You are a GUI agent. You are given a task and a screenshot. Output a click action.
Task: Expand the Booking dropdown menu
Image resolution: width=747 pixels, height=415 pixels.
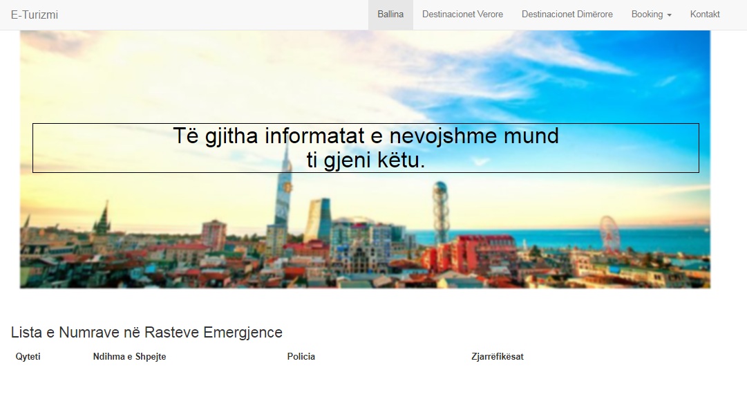(651, 15)
